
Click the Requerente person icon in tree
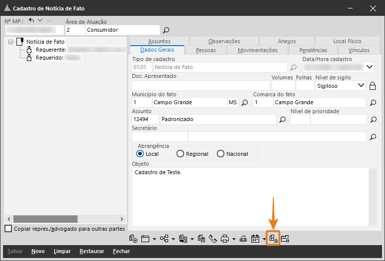tap(29, 50)
